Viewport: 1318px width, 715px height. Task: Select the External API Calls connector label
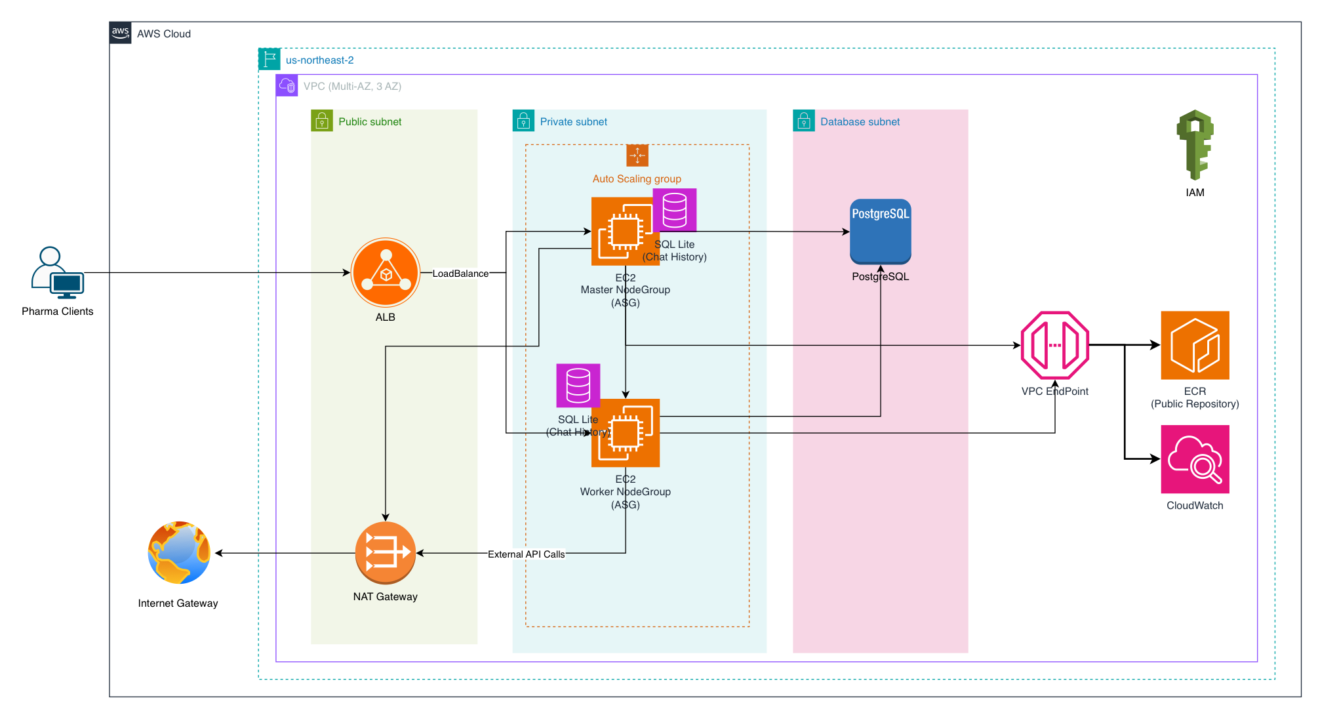(526, 554)
